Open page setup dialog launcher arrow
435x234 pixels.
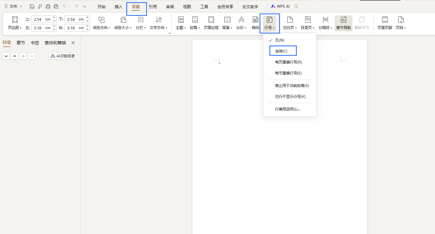(x=169, y=33)
